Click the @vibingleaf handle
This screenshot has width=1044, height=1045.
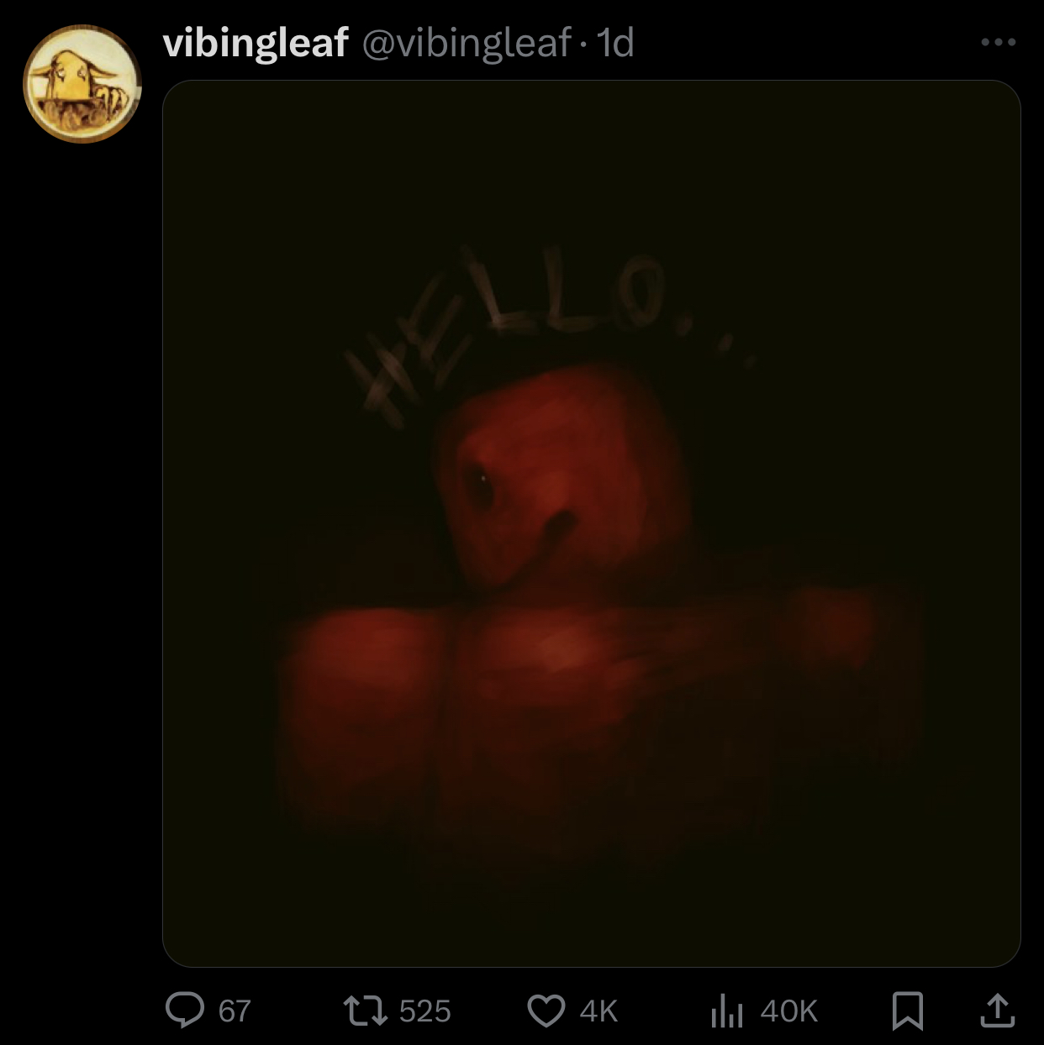(467, 43)
